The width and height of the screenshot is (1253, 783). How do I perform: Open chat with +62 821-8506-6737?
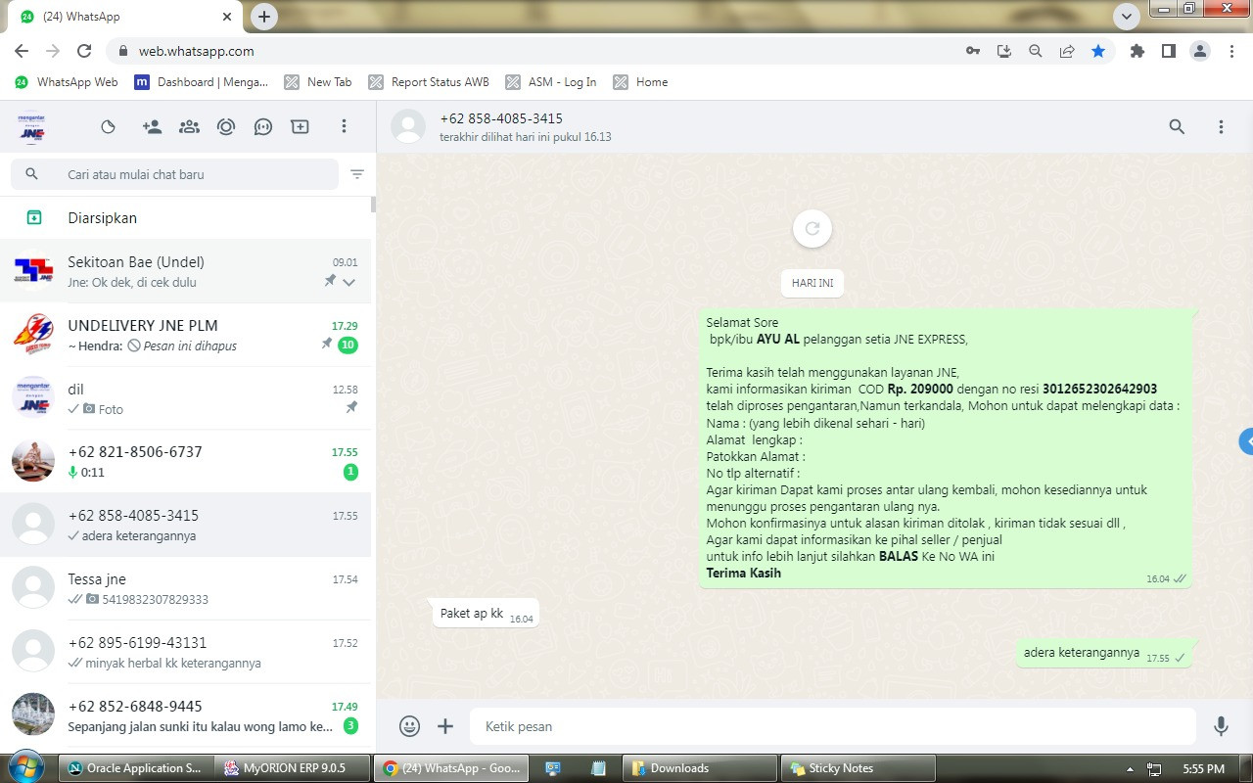click(x=186, y=461)
